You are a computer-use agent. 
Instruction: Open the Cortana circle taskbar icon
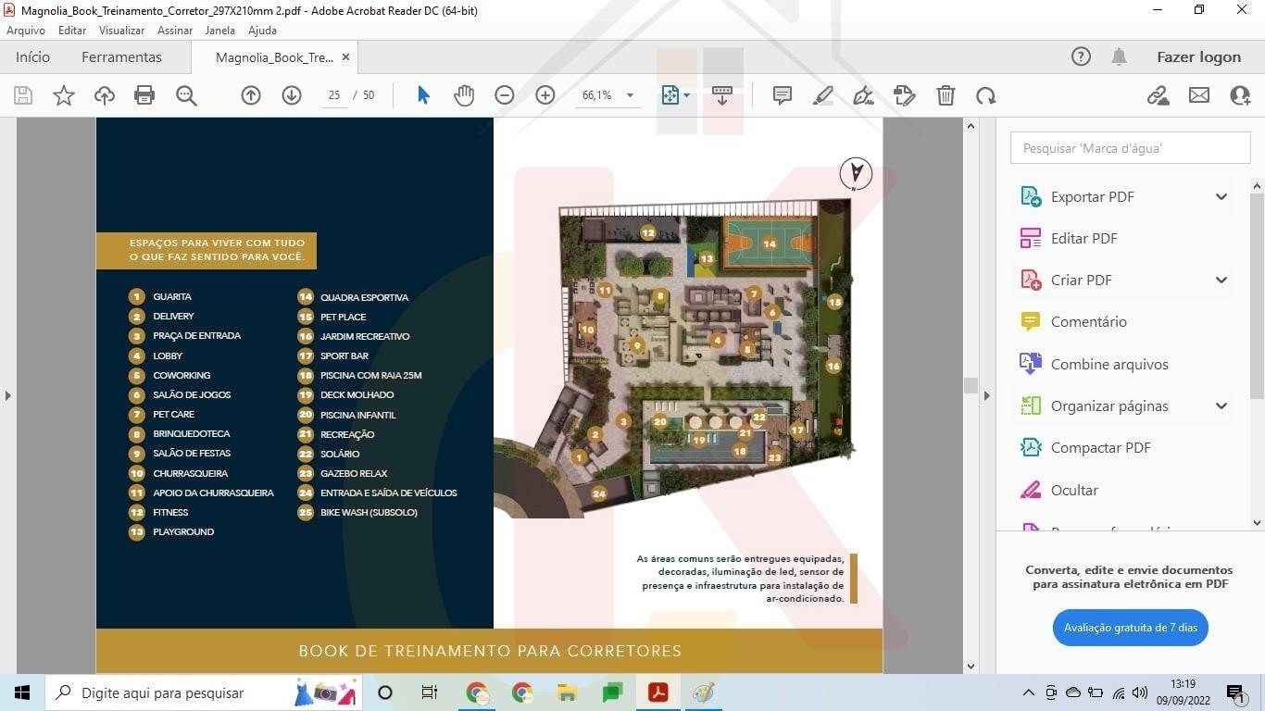[385, 692]
